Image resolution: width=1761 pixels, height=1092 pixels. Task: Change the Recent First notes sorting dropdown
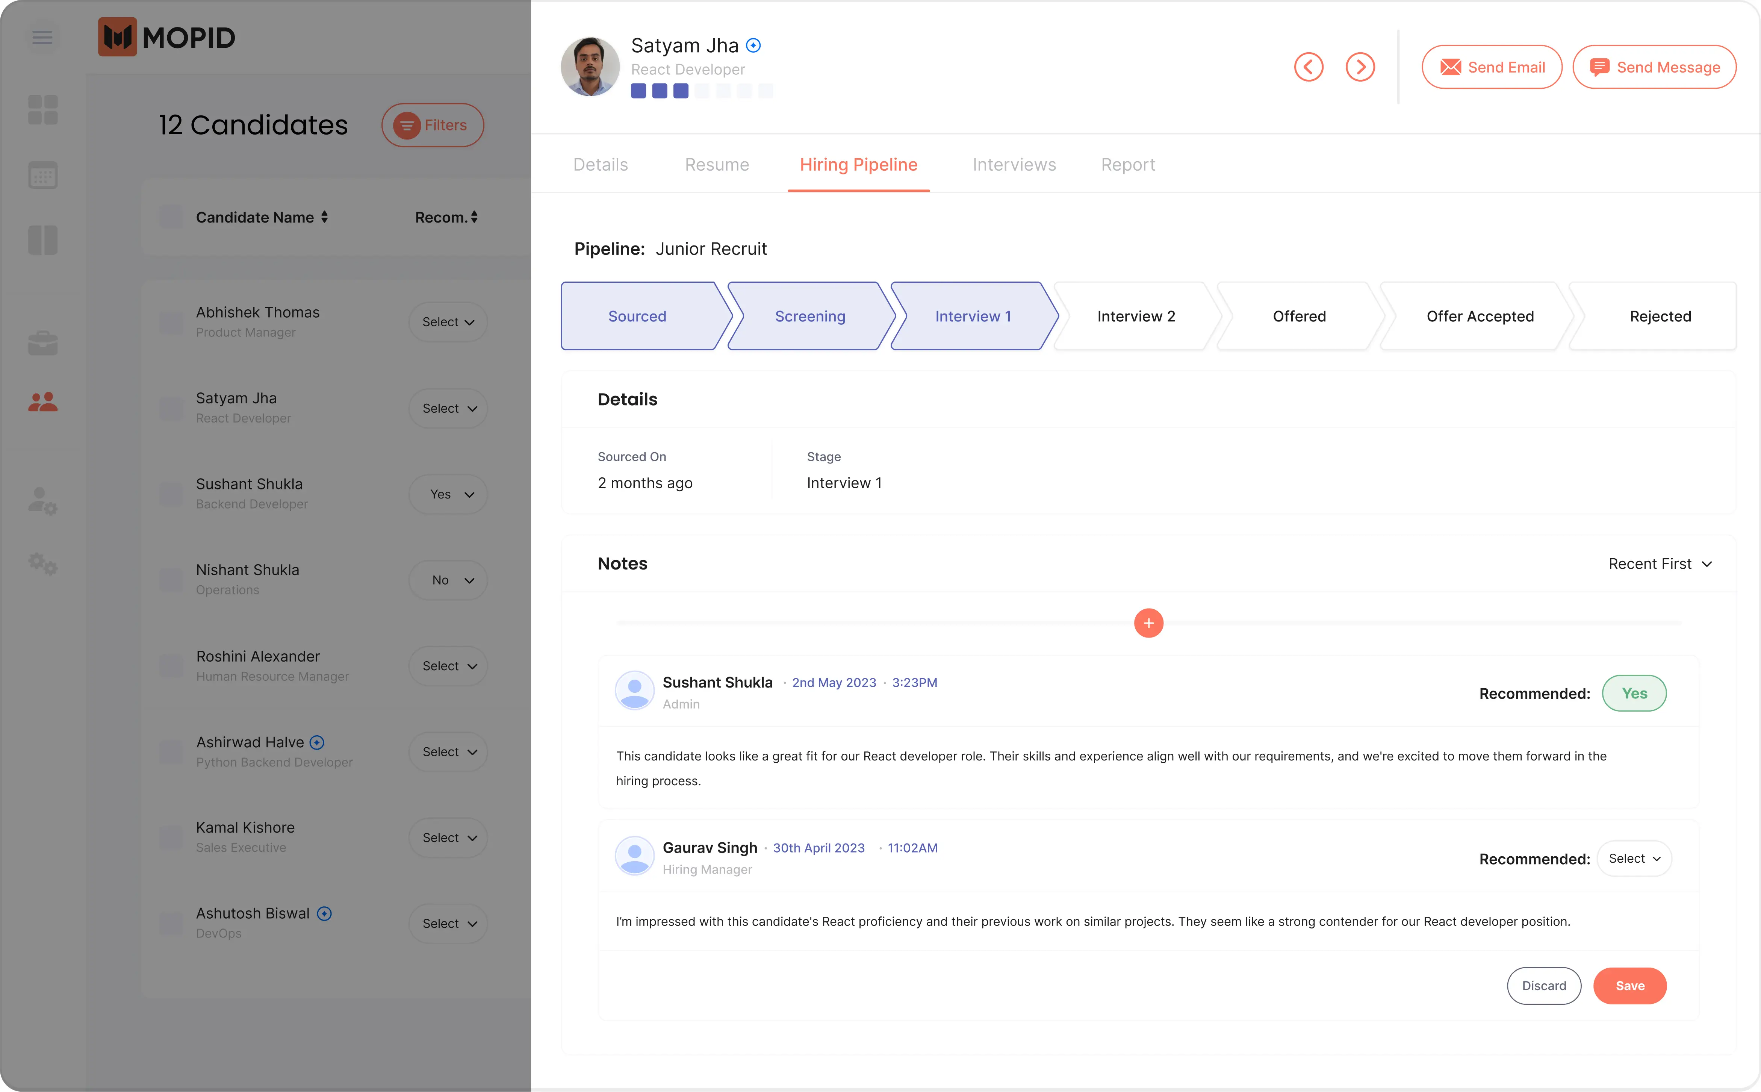coord(1660,563)
